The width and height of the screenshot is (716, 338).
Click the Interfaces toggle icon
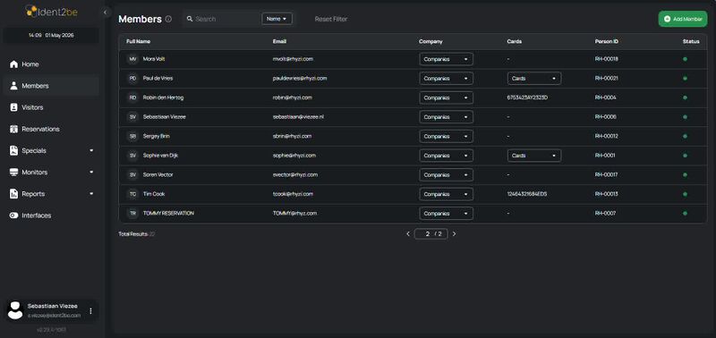(13, 215)
